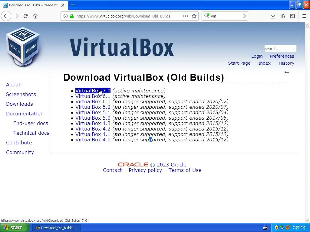Open the Login link
The height and width of the screenshot is (232, 310).
pos(257,56)
